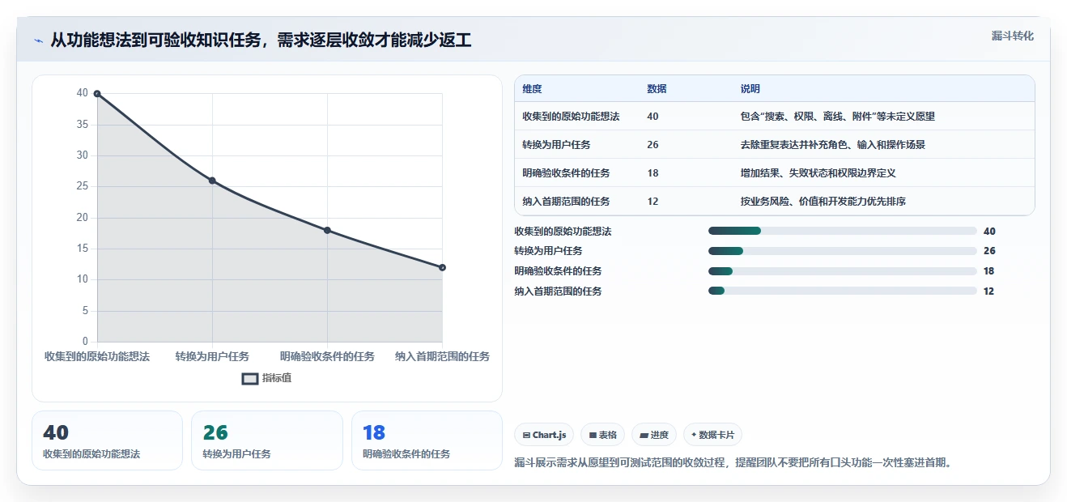This screenshot has height=502, width=1067.
Task: Click the progress value 12 right of the bar
Action: coord(989,291)
